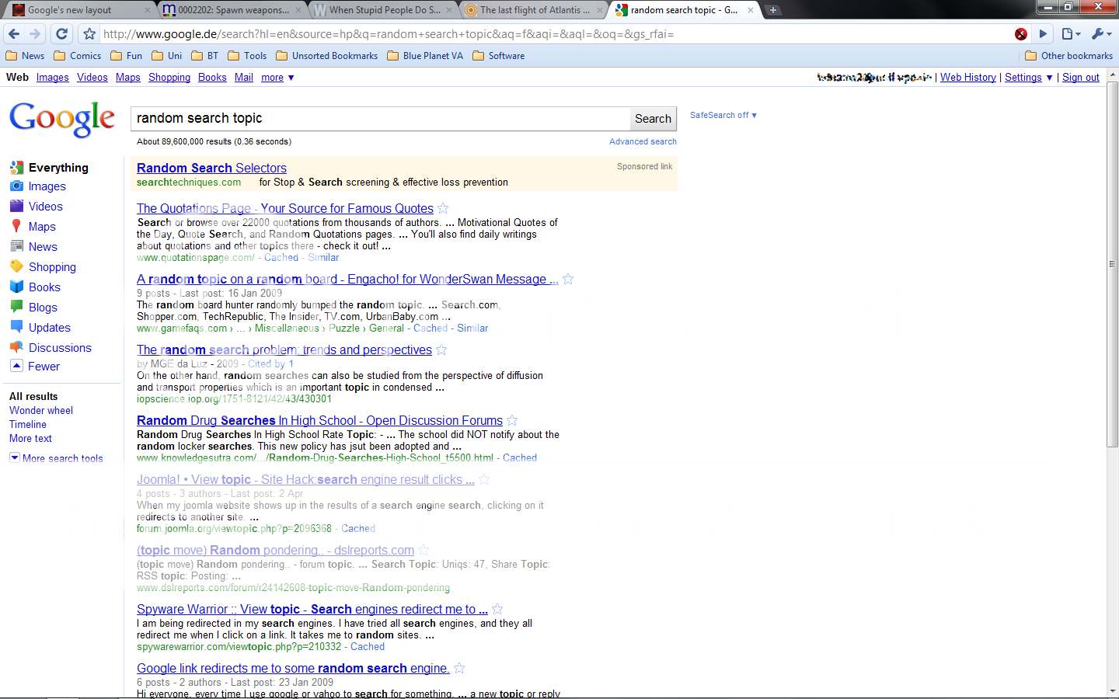Image resolution: width=1119 pixels, height=699 pixels.
Task: Open the Settings dropdown arrow
Action: click(1050, 78)
